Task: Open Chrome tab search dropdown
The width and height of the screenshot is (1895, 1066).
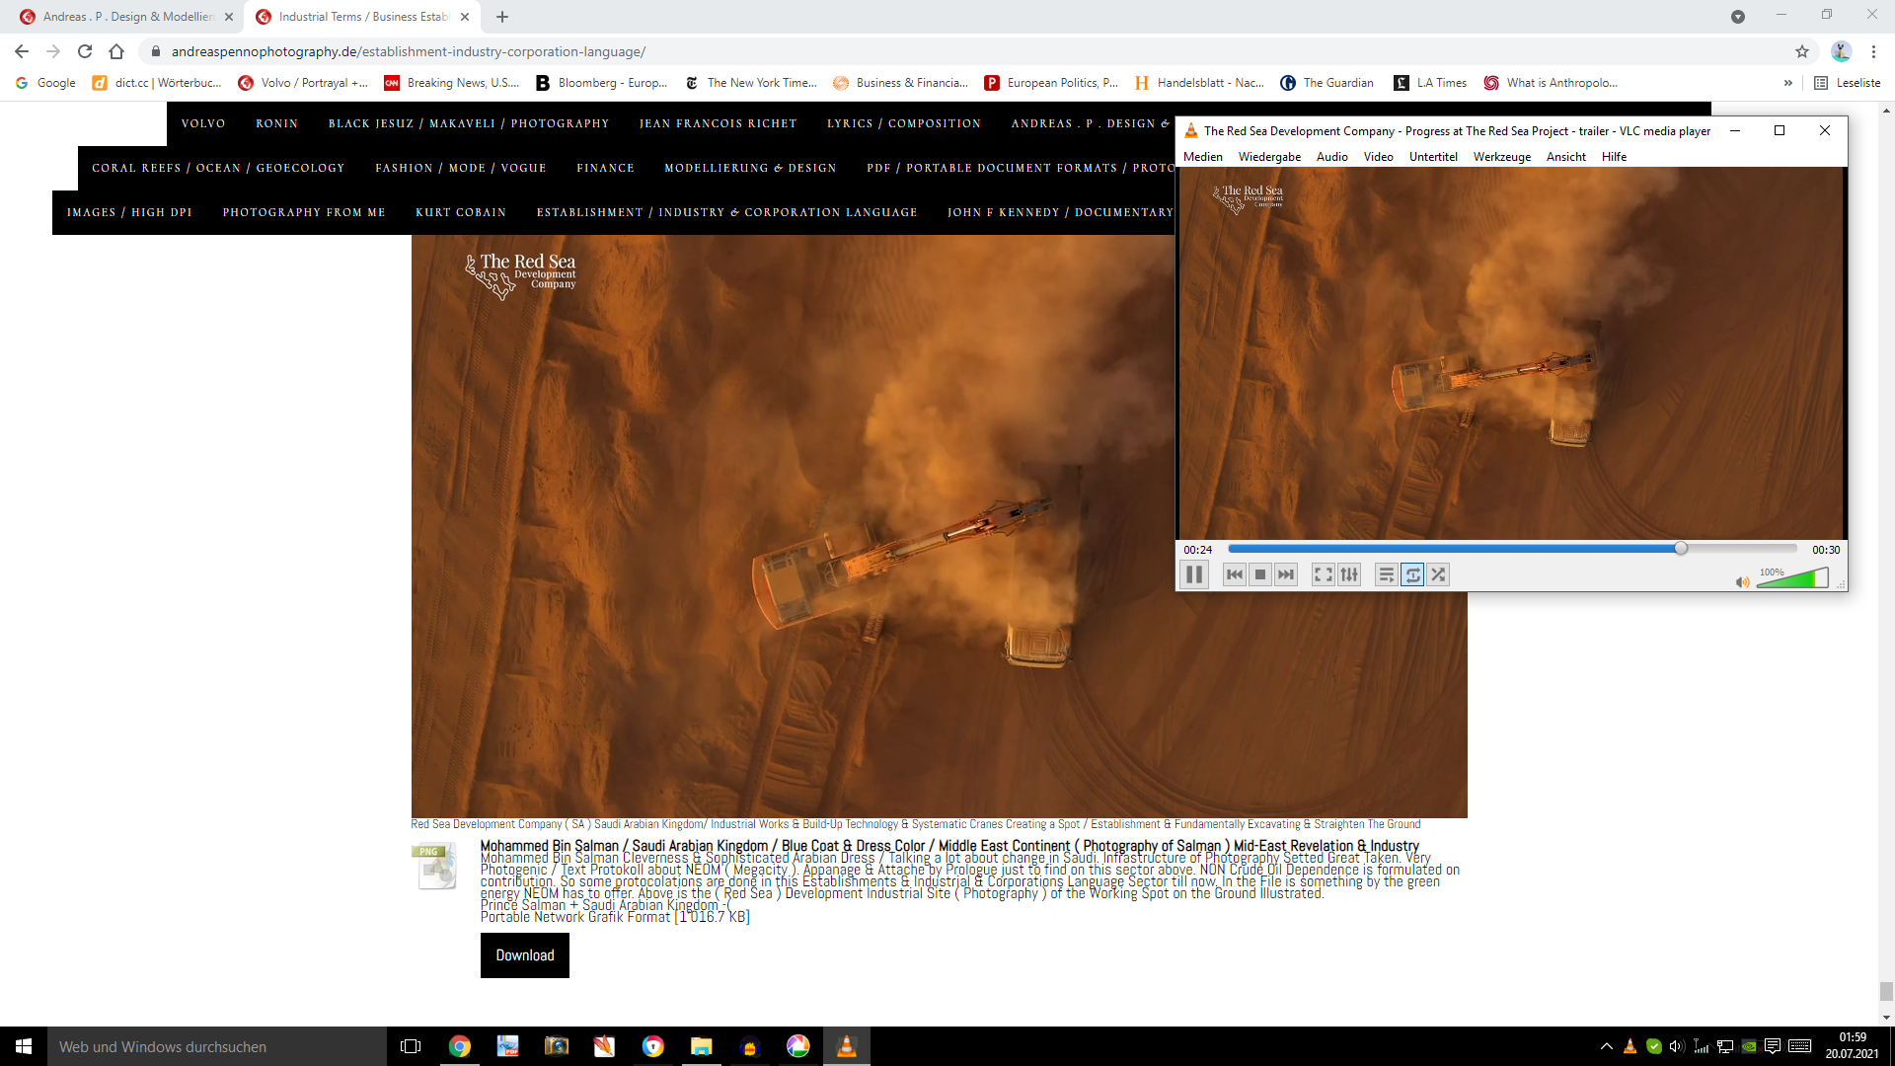Action: (1738, 17)
